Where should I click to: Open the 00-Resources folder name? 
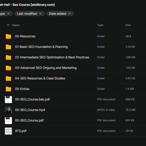[x=25, y=36]
